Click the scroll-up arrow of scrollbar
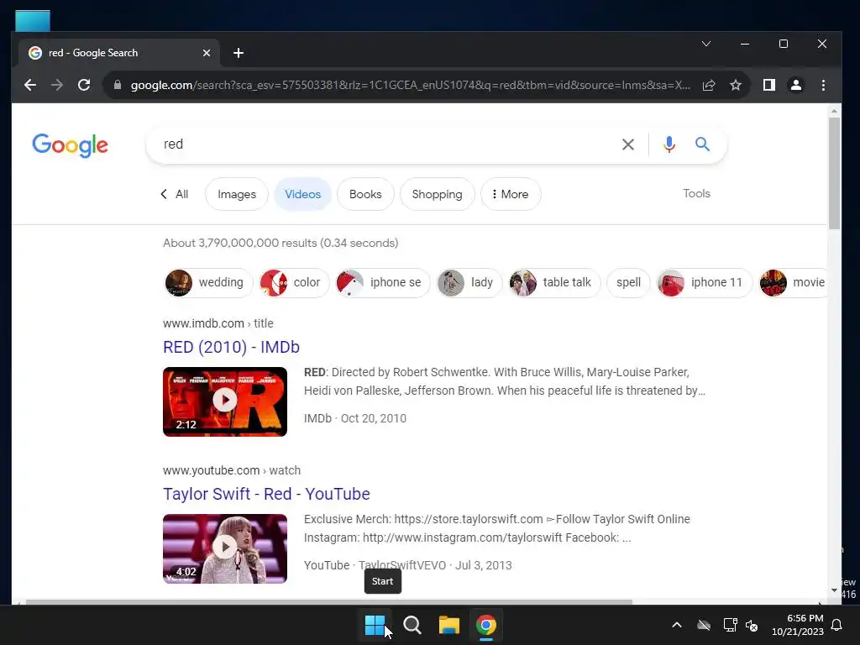Screen dimensions: 860x645 coord(834,111)
